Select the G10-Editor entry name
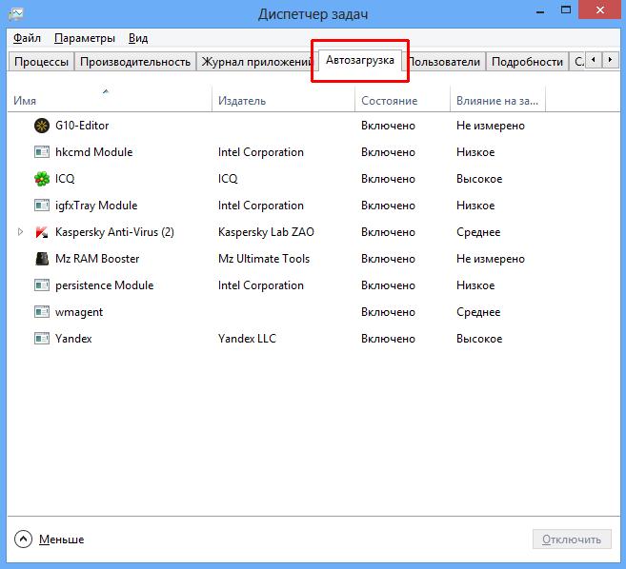 click(82, 126)
